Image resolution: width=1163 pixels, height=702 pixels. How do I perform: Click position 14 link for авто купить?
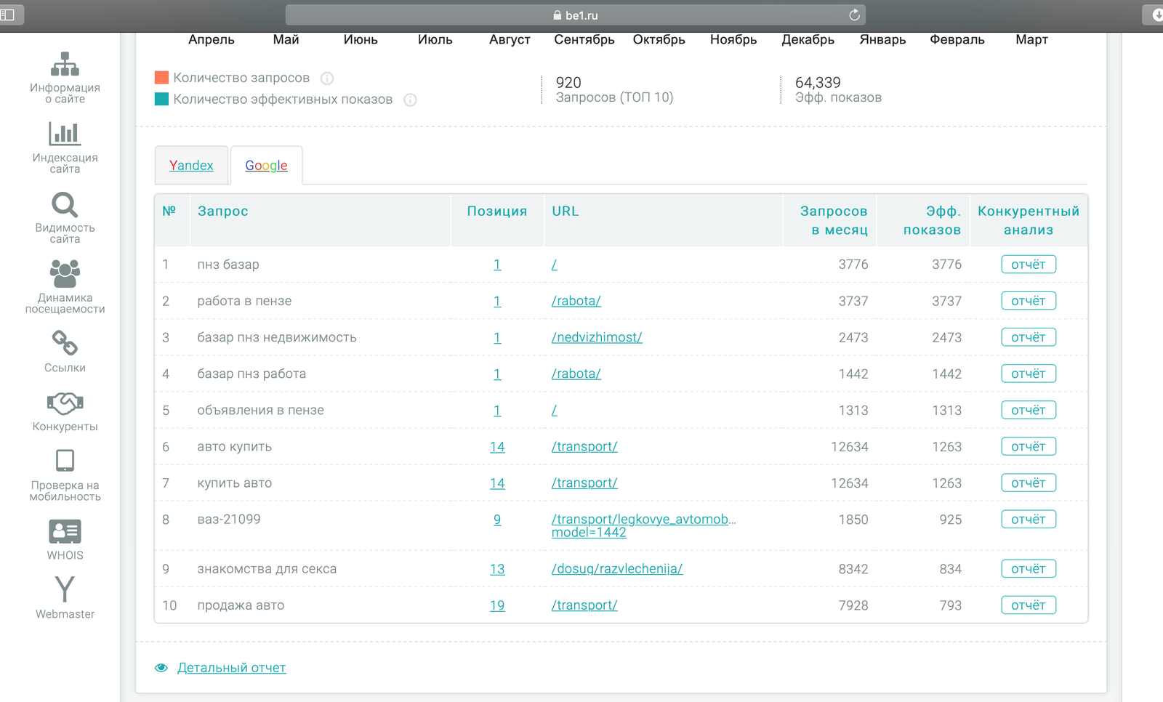pyautogui.click(x=497, y=446)
